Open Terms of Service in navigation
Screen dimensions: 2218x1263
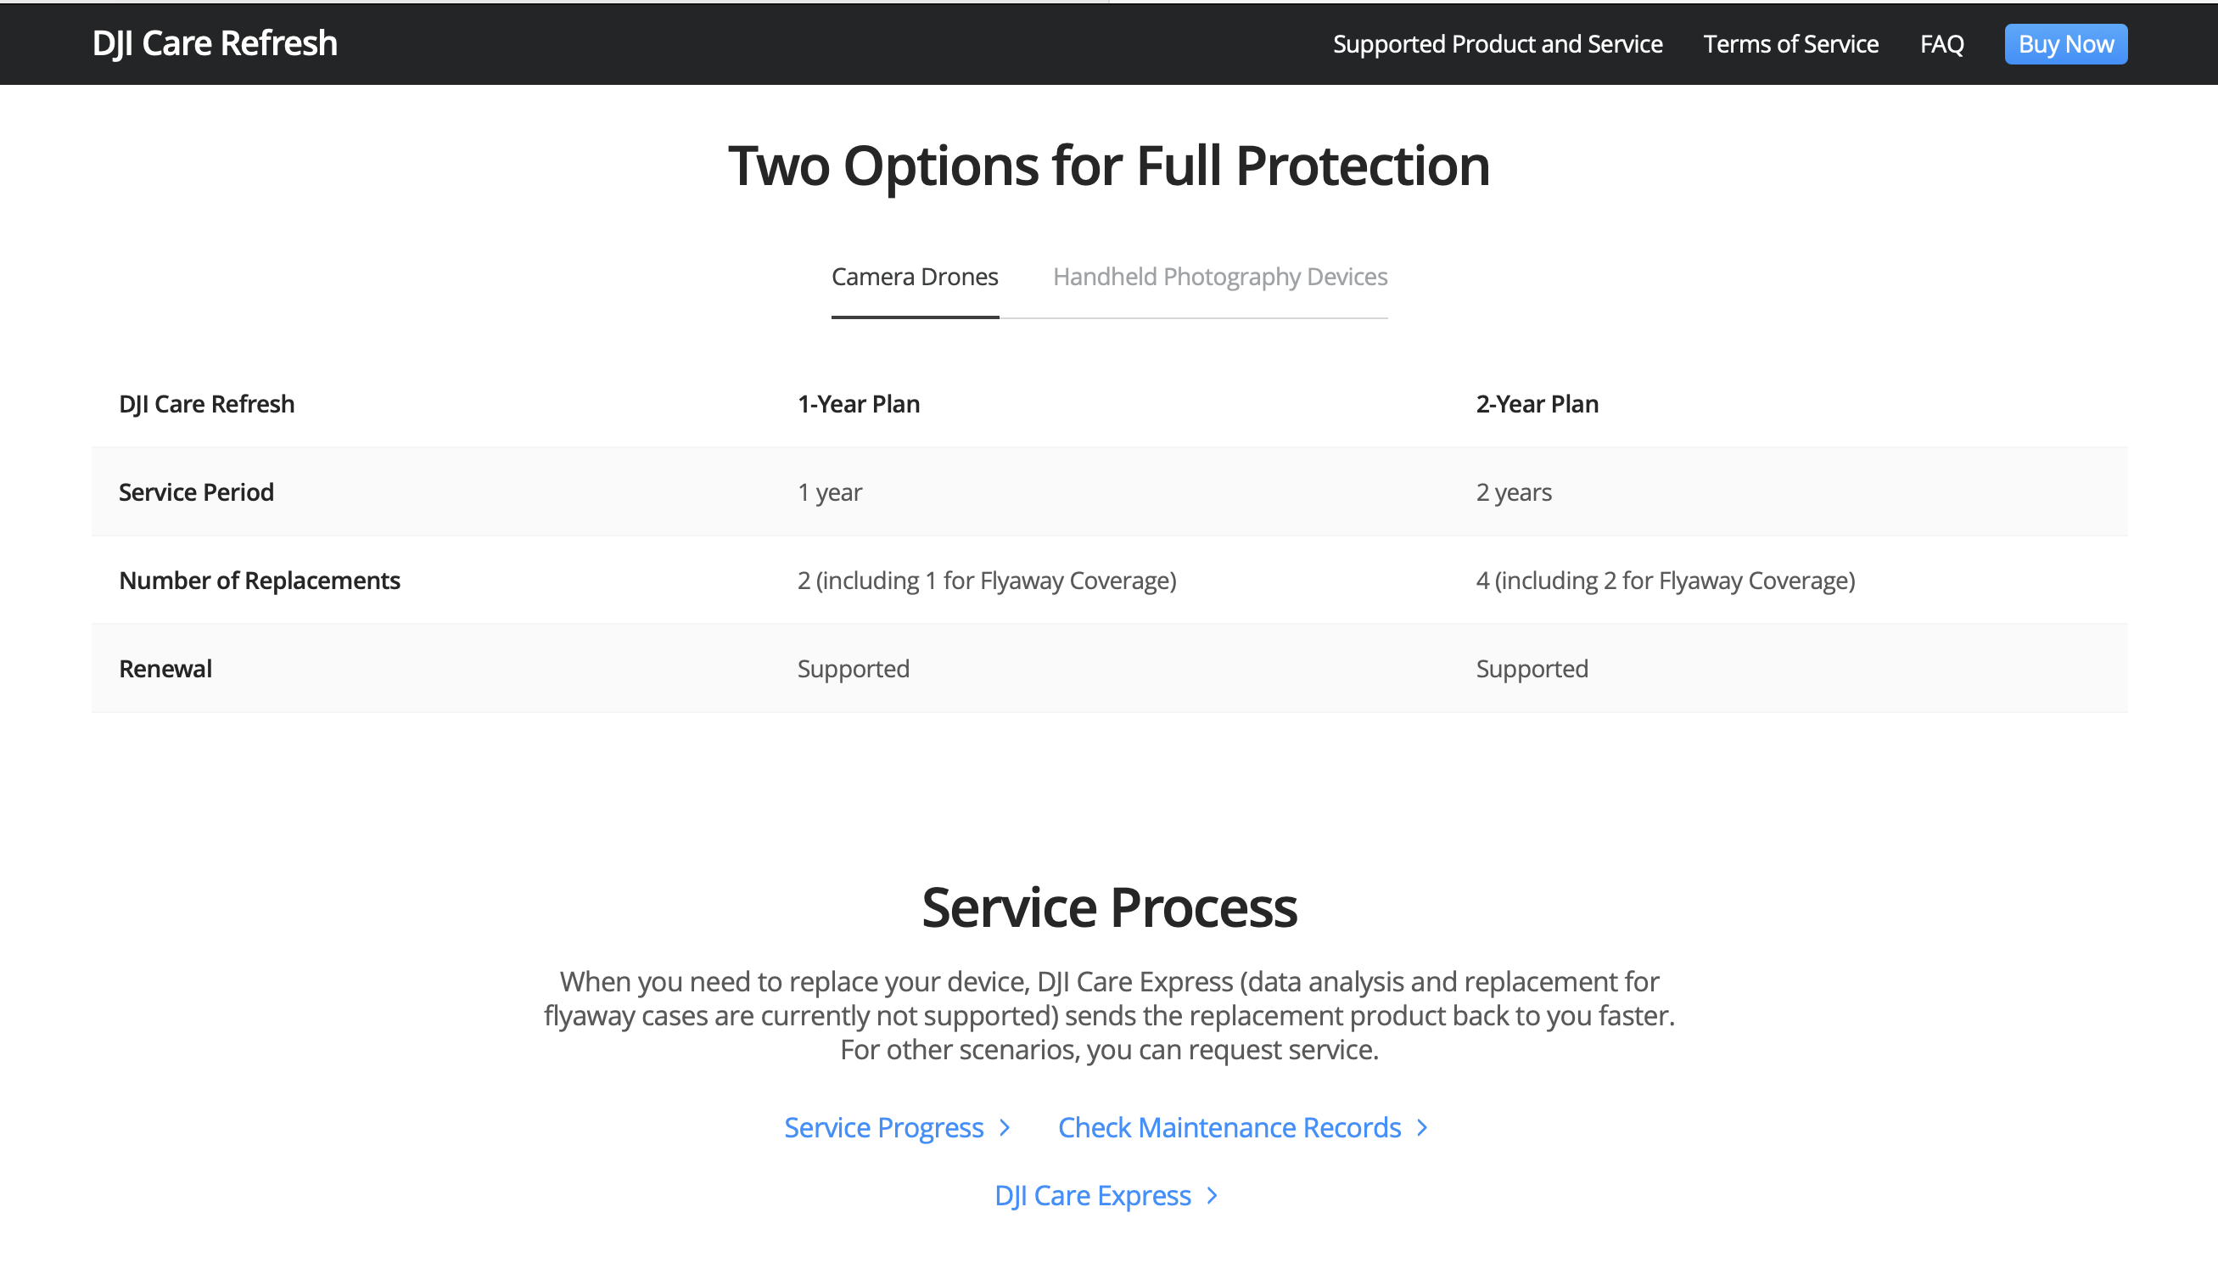coord(1790,44)
